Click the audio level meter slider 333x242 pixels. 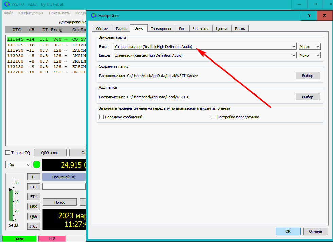pyautogui.click(x=11, y=189)
